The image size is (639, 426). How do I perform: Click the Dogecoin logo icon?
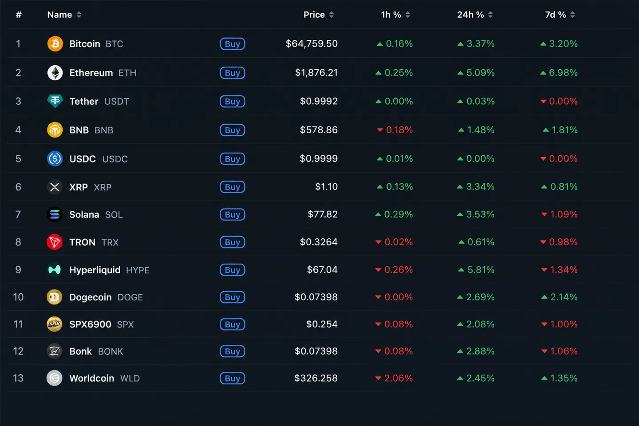click(55, 297)
